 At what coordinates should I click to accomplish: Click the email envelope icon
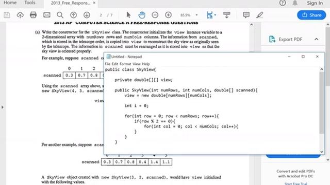click(x=47, y=15)
